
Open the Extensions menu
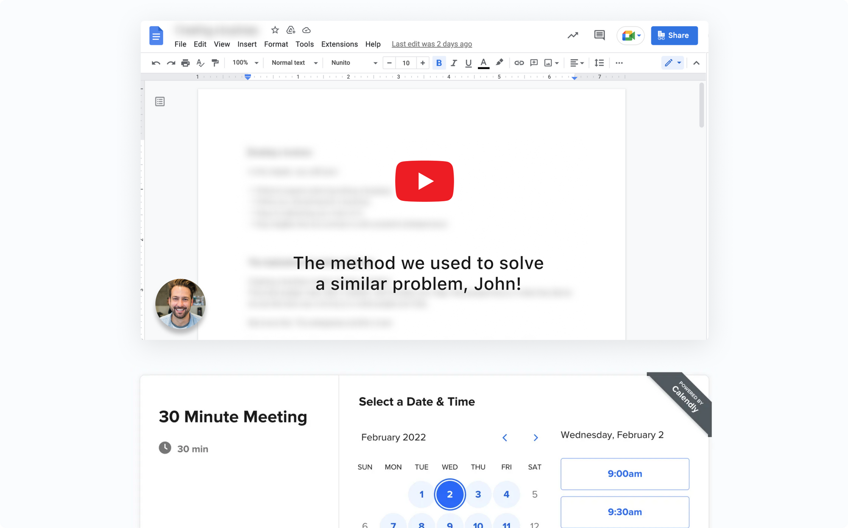339,44
